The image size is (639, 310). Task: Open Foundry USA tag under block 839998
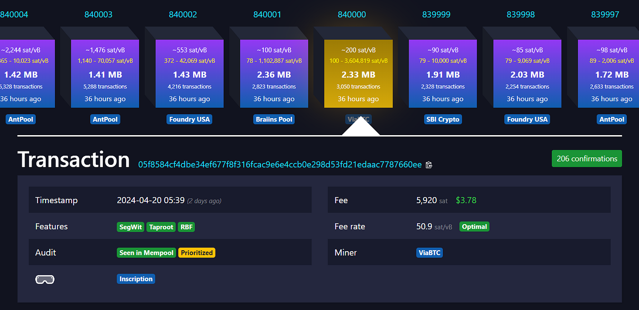[x=527, y=119]
